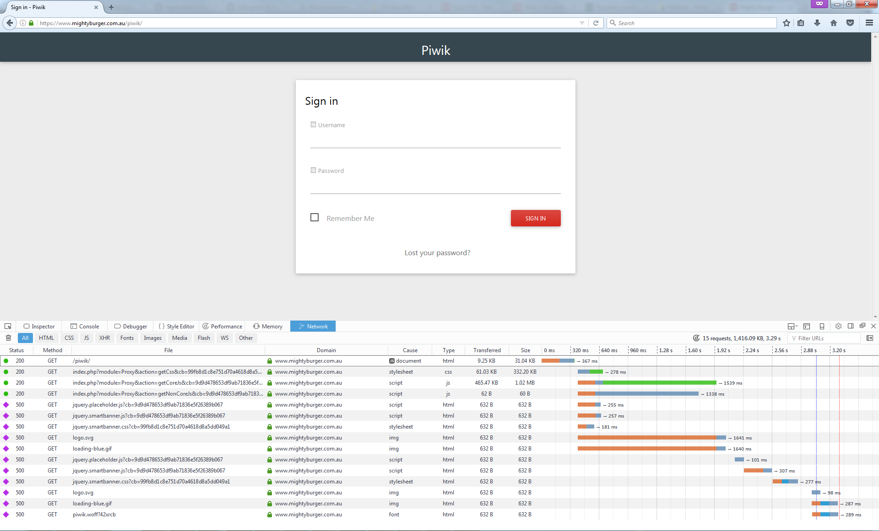This screenshot has width=879, height=531.
Task: Switch to the Inspector tab
Action: [x=39, y=326]
